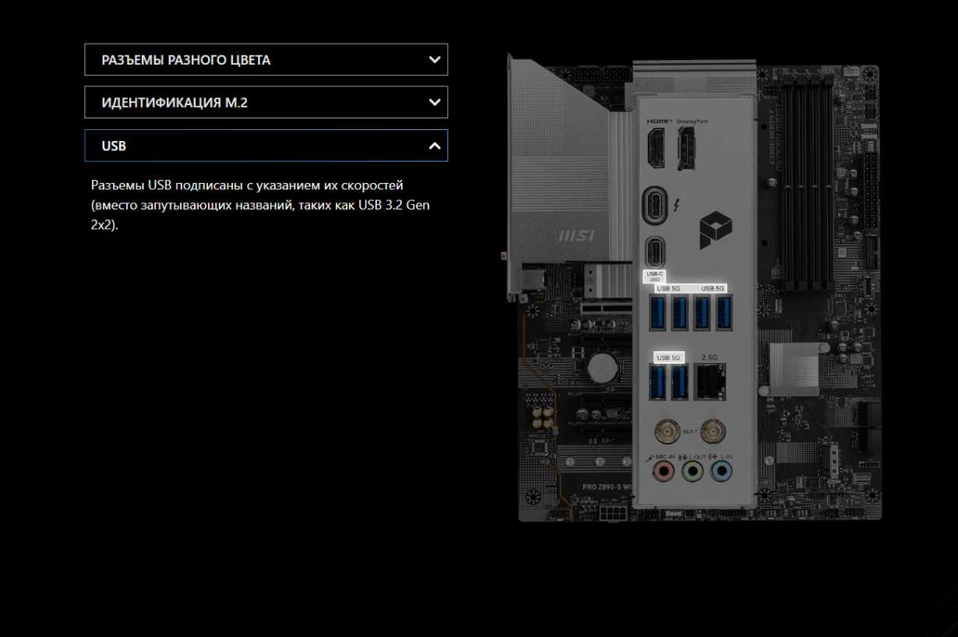
Task: Click the Thunderbolt lightning bolt symbol
Action: [x=678, y=206]
